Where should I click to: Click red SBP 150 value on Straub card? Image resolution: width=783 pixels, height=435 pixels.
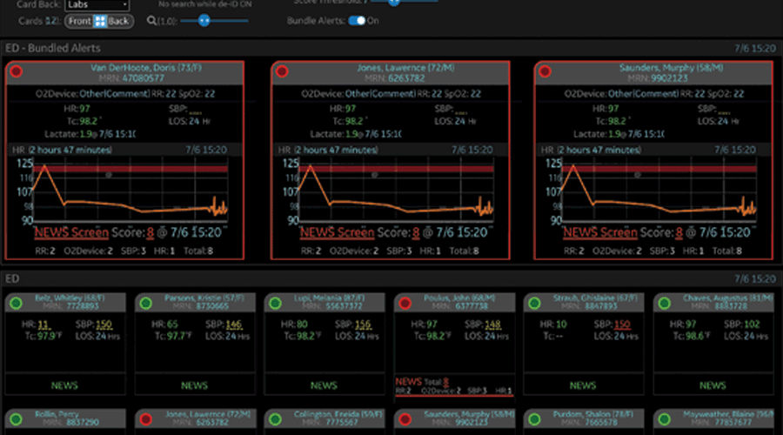[622, 325]
